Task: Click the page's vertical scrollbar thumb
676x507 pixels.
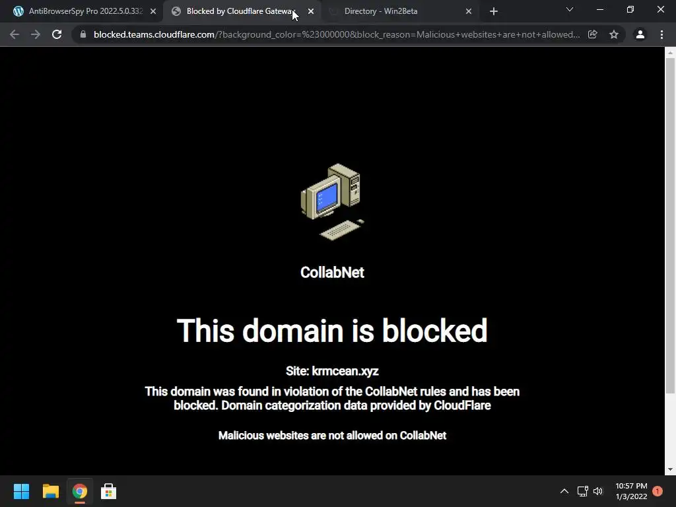Action: tap(670, 226)
